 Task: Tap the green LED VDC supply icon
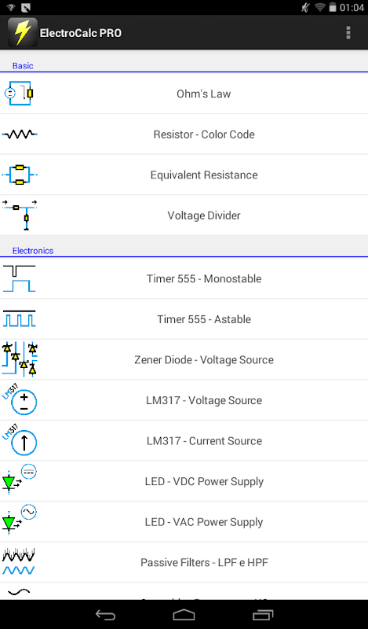[20, 481]
